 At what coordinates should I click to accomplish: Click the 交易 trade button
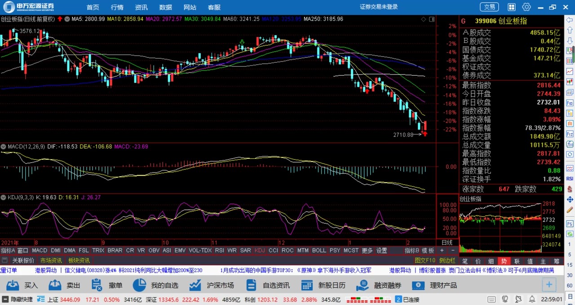click(489, 7)
